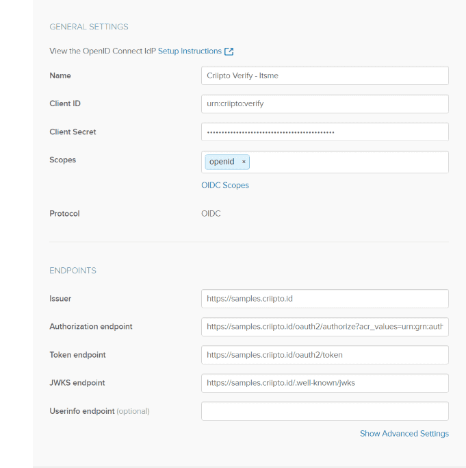This screenshot has height=468, width=466.
Task: Open the OIDC Scopes link
Action: (225, 185)
